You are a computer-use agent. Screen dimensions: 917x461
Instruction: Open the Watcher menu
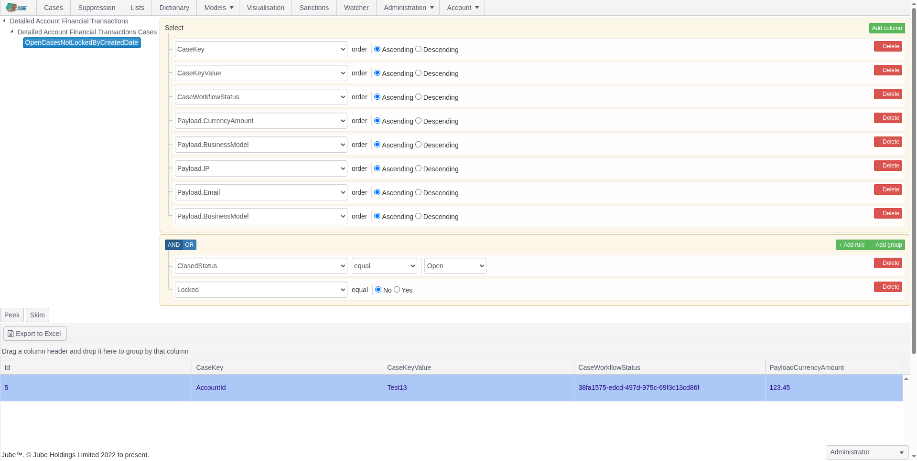click(x=356, y=7)
